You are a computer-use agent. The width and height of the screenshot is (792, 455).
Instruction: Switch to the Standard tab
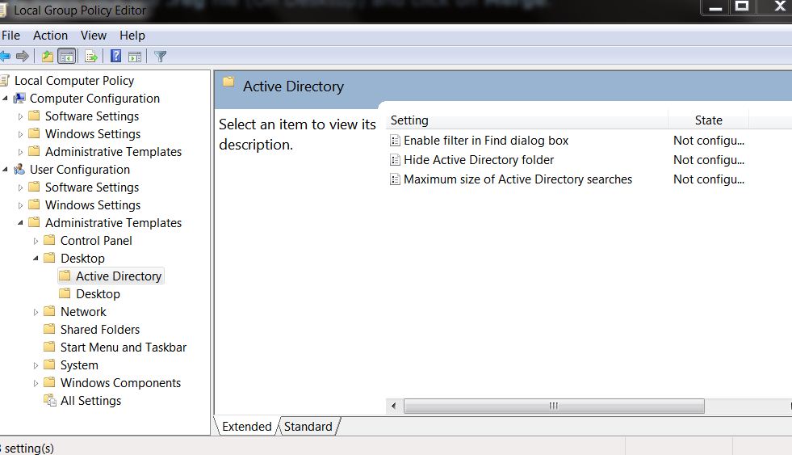[308, 426]
